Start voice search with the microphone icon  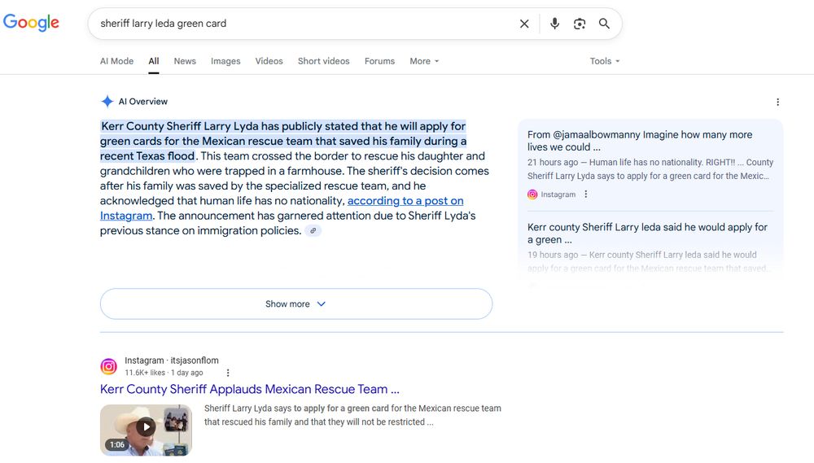click(x=554, y=24)
